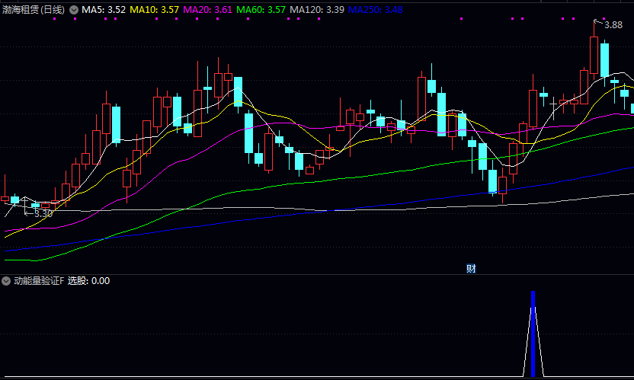Click the 财 financial event marker
The height and width of the screenshot is (380, 634).
pyautogui.click(x=471, y=268)
